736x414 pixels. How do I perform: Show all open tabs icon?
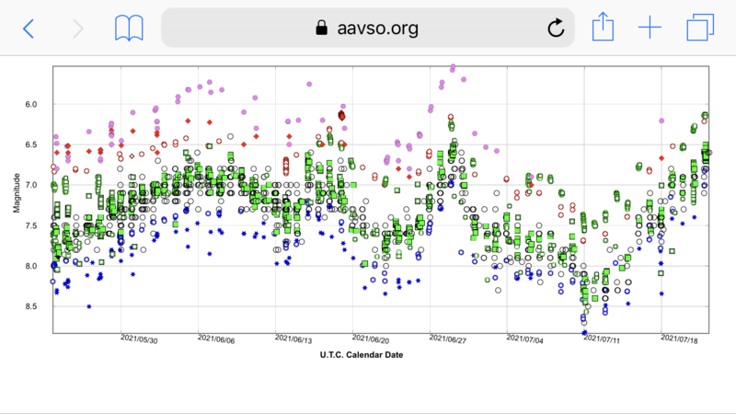[700, 28]
